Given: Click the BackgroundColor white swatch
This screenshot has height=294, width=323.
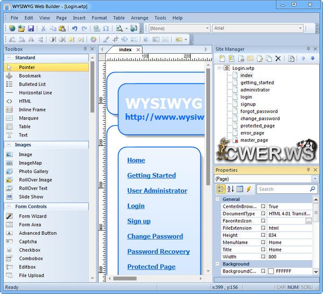Looking at the screenshot, I should pos(271,271).
